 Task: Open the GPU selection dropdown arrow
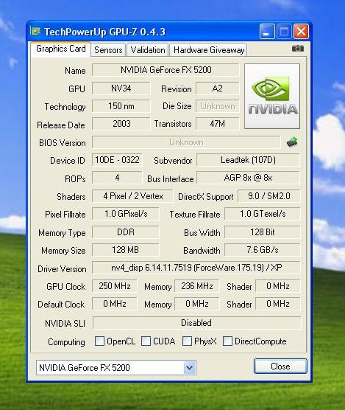pyautogui.click(x=189, y=368)
